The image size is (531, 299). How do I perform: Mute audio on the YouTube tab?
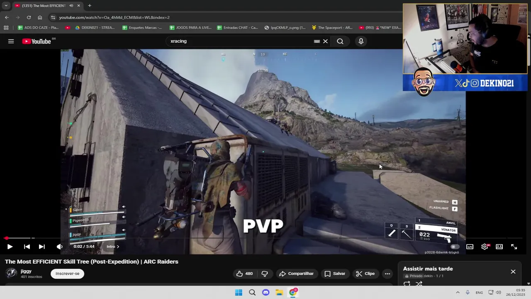tap(71, 5)
